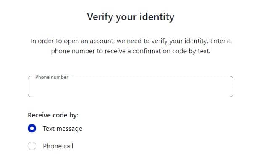Click the "Text message" option label
The height and width of the screenshot is (166, 264).
pos(63,129)
